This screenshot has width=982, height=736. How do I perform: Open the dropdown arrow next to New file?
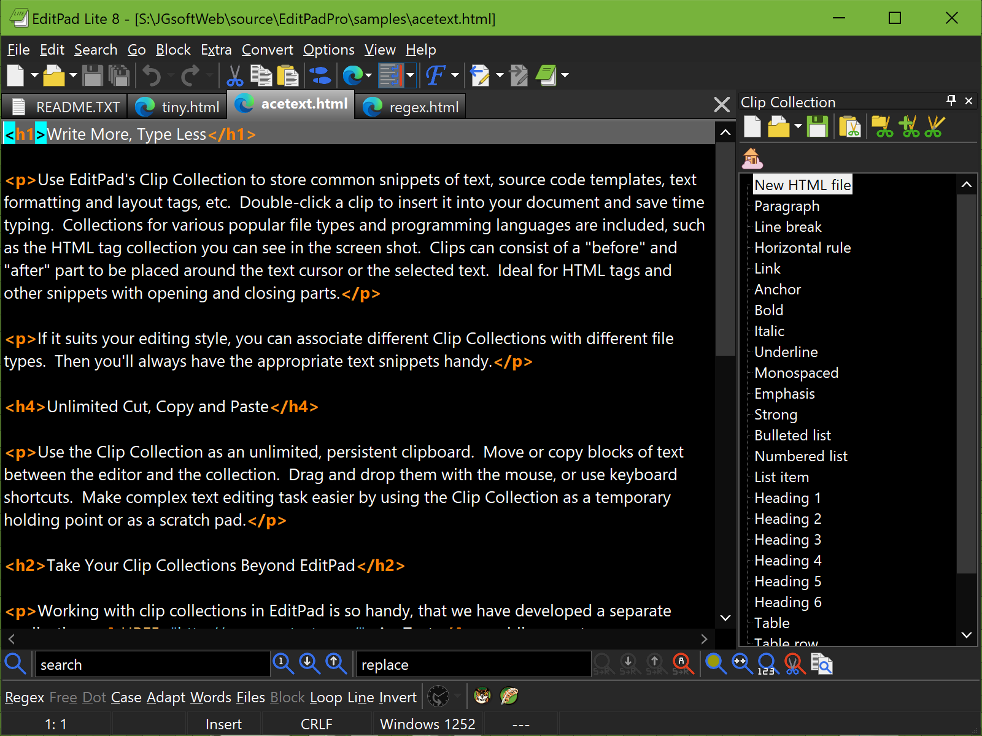coord(34,75)
